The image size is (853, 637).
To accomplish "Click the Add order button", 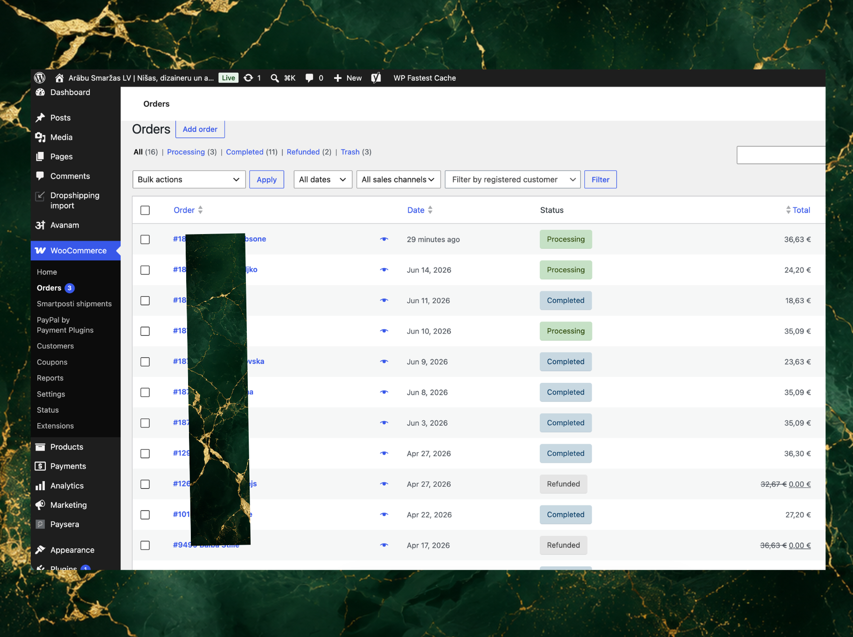I will click(200, 129).
